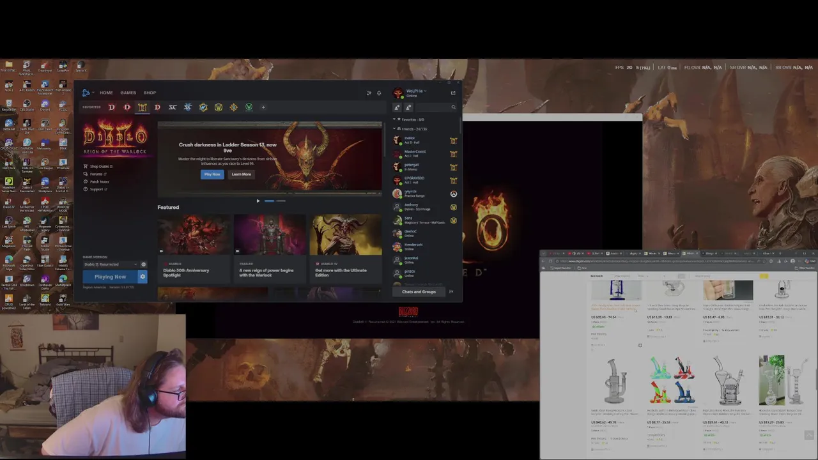Open the Patch Notes link
This screenshot has height=460, width=818.
click(x=96, y=182)
